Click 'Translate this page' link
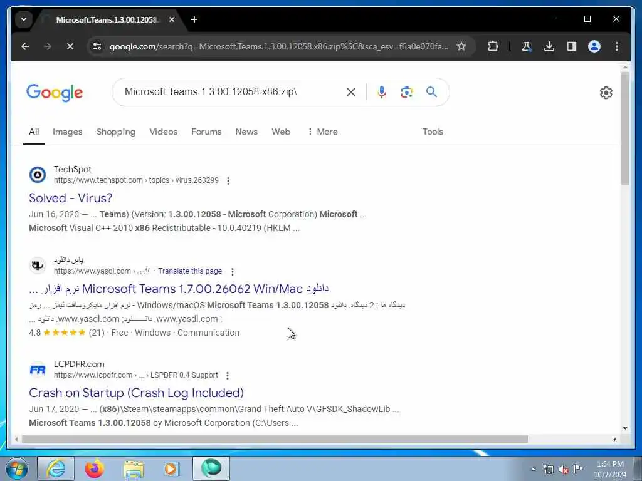 [x=190, y=271]
